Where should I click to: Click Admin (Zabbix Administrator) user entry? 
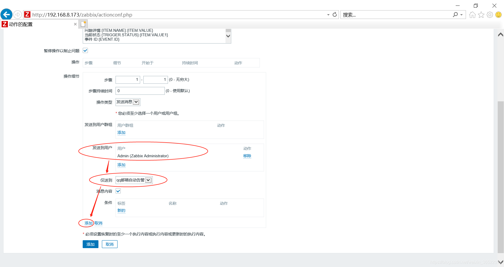point(143,156)
